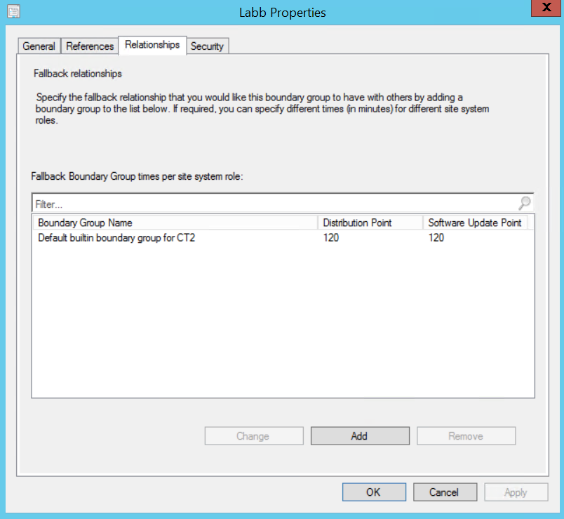
Task: Click the Distribution Point value 120
Action: tap(333, 238)
